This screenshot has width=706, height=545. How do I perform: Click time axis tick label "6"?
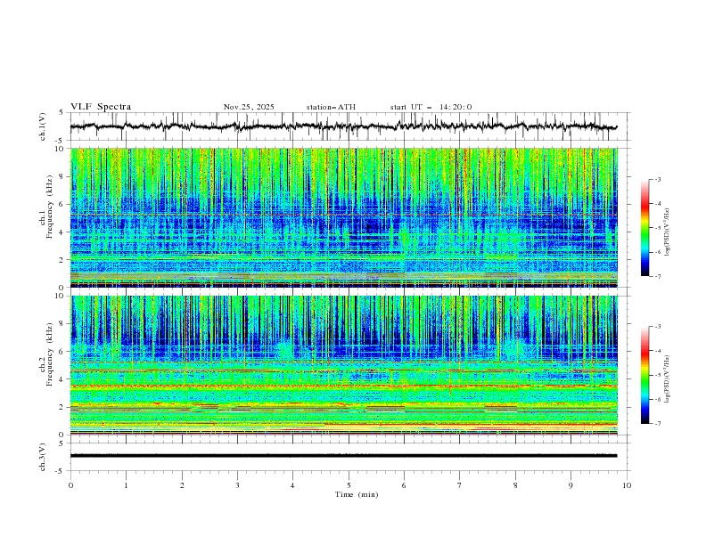tap(404, 485)
